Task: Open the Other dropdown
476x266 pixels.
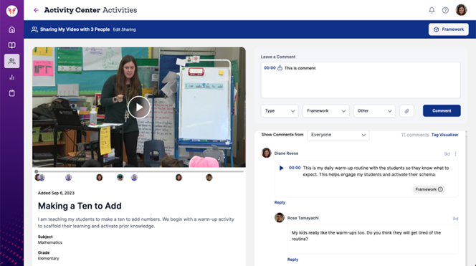Action: coord(374,111)
